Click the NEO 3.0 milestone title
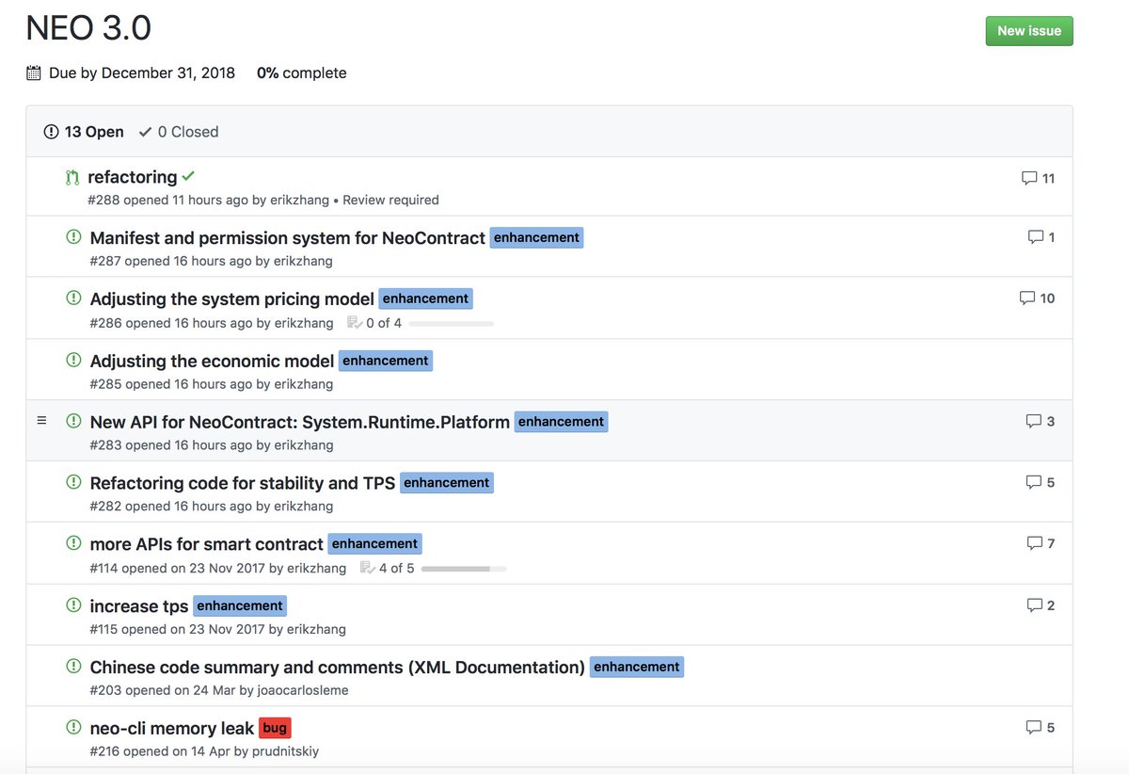Image resolution: width=1129 pixels, height=774 pixels. click(88, 28)
